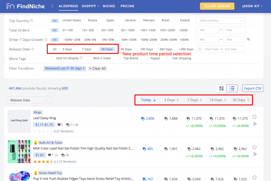Screen dimensions: 271x181
Task: Click Top Country help question-mark icon
Action: pos(31,21)
